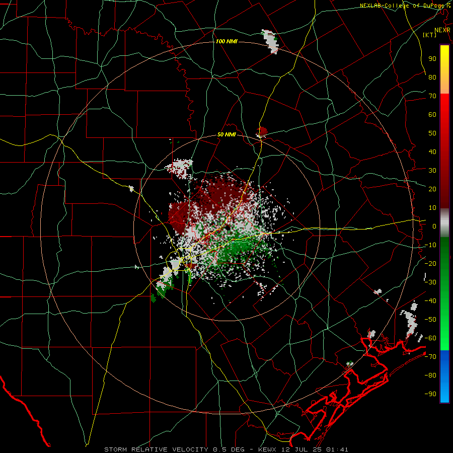Click the -50 value on velocity scale
This screenshot has height=453, width=453.
coord(430,319)
